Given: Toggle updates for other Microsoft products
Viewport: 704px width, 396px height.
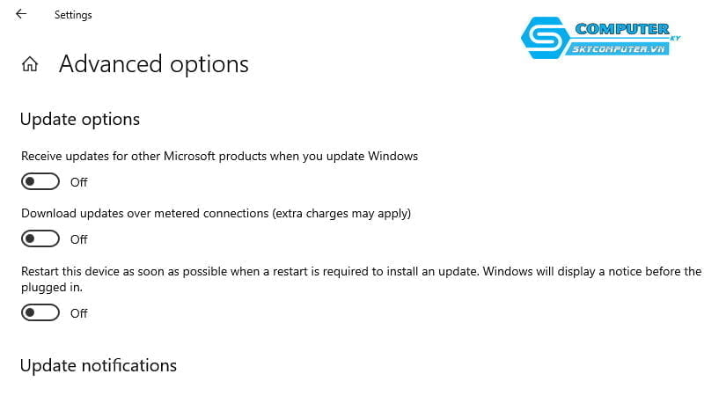Looking at the screenshot, I should (40, 182).
